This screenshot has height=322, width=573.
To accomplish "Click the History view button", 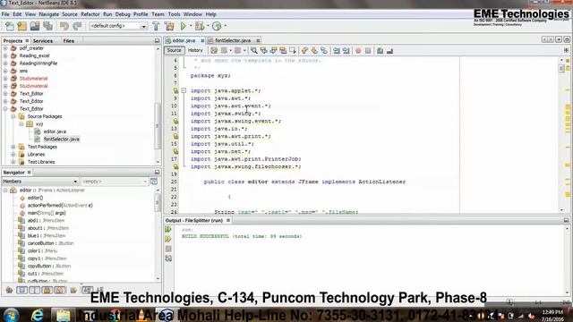I will point(195,50).
